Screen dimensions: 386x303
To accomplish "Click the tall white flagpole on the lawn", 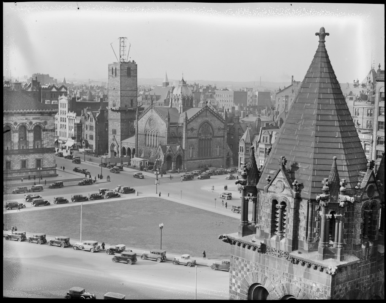I will [81, 222].
